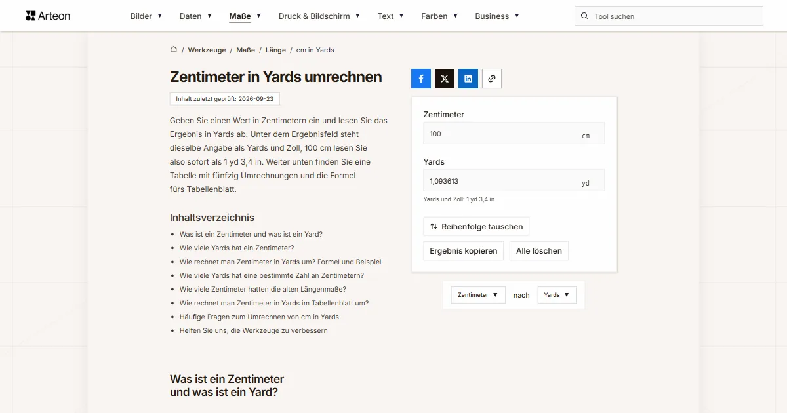Click the Arteon logo
Screen dimensions: 787x413
coord(48,16)
